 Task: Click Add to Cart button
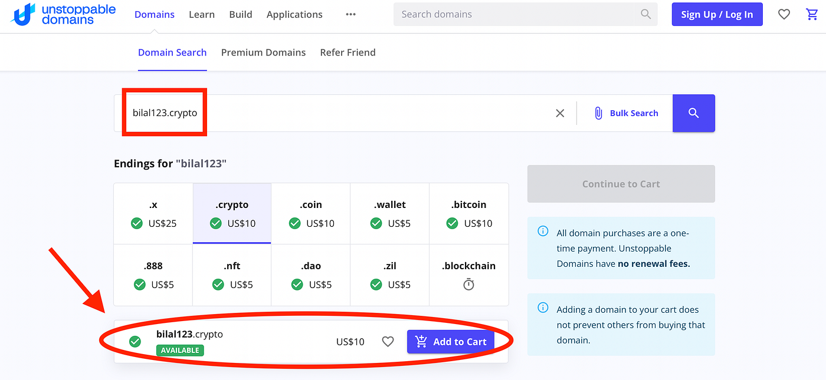pyautogui.click(x=451, y=342)
